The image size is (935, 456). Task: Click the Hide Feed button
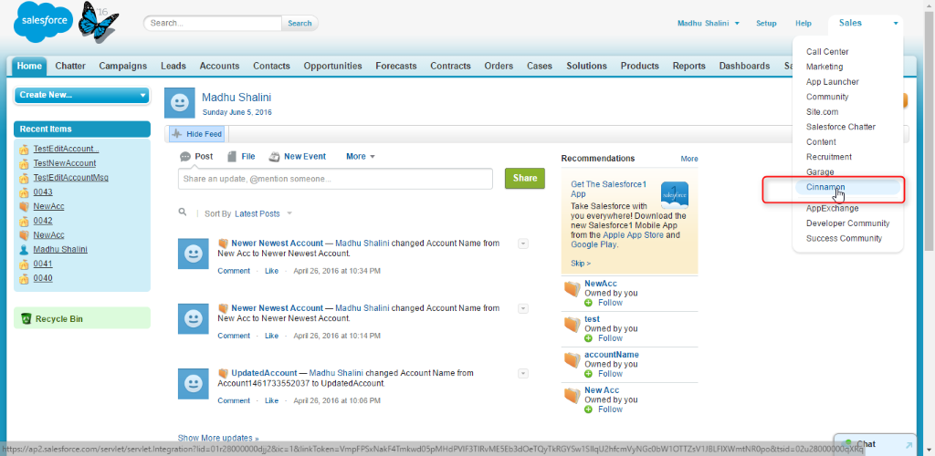197,135
